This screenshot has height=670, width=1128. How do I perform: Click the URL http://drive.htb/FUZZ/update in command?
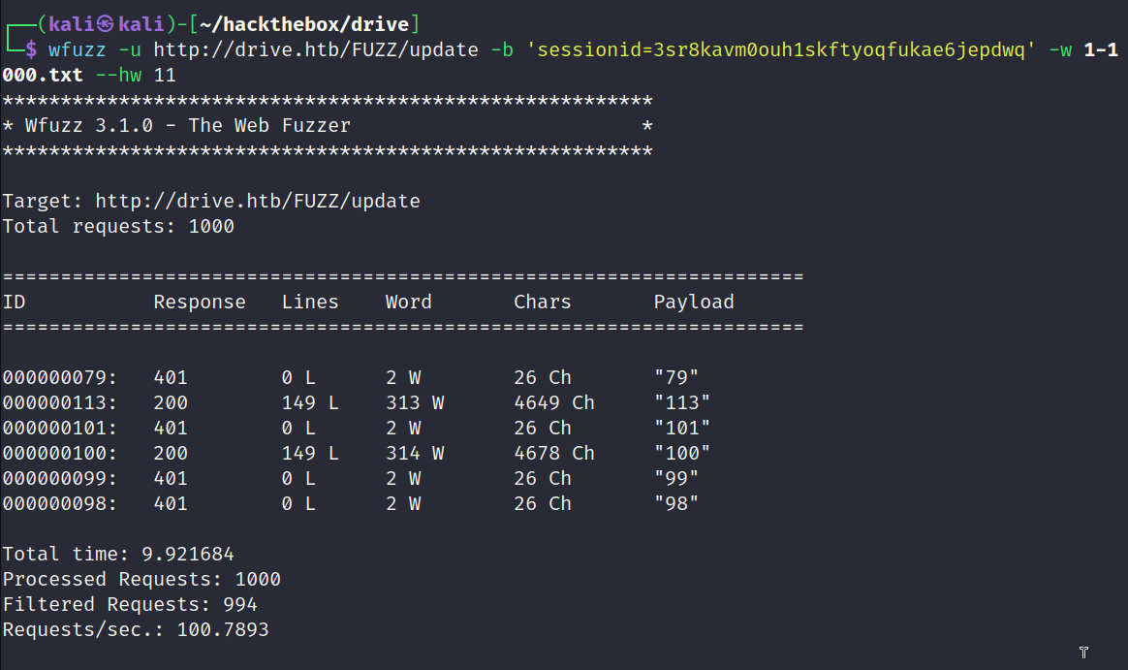[316, 49]
